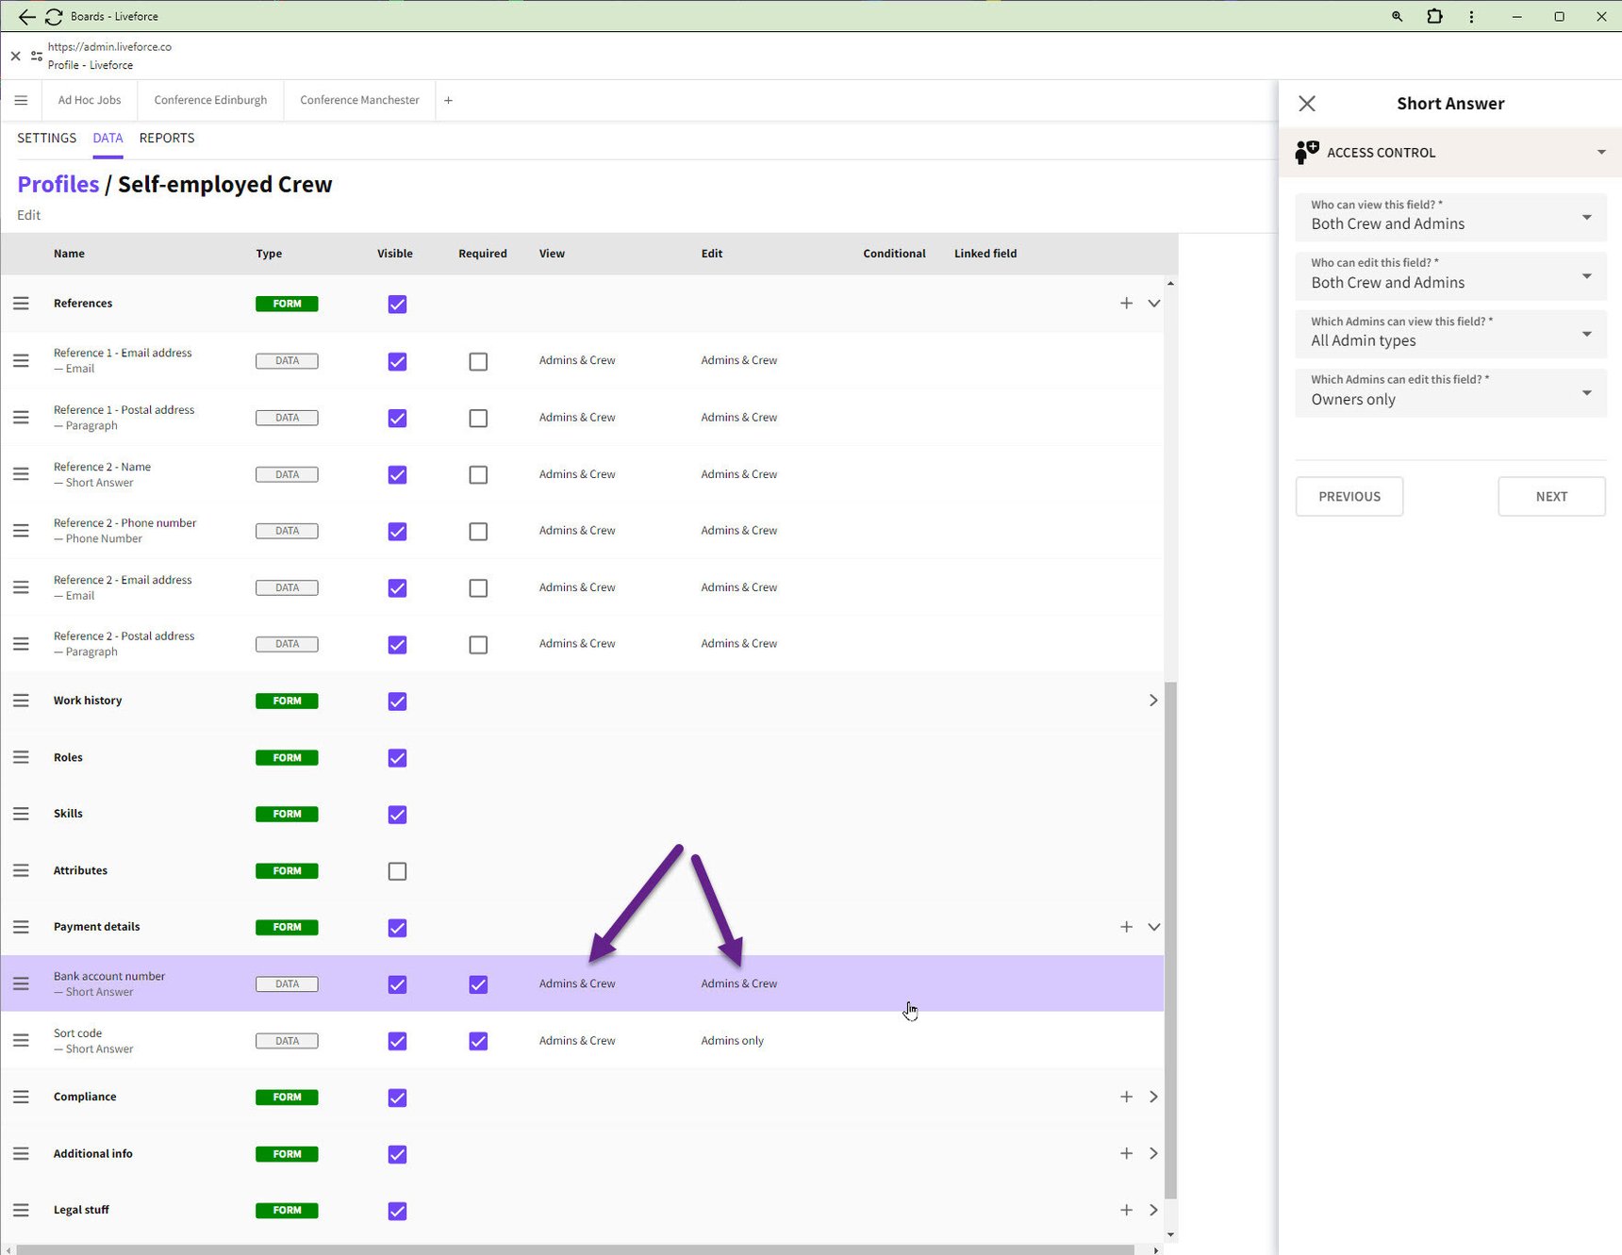Go to Profiles breadcrumb link
This screenshot has width=1622, height=1255.
pos(58,184)
